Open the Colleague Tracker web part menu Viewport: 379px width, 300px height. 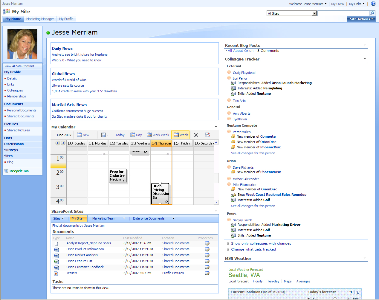pos(365,59)
